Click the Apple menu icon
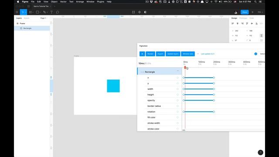 pos(18,2)
